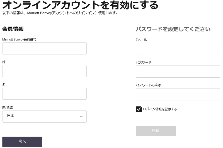Click the 会員情報 section heading
The width and height of the screenshot is (223, 148).
[13, 29]
